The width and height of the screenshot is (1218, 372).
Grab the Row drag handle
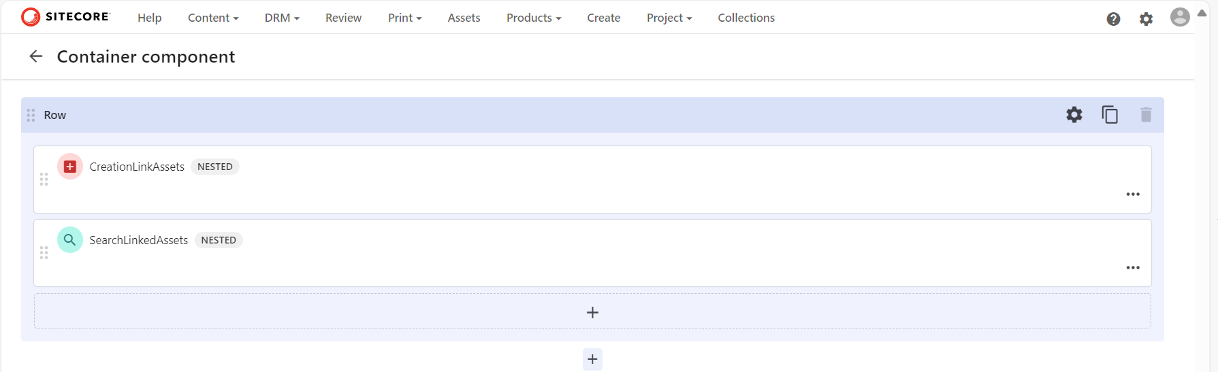click(x=31, y=115)
